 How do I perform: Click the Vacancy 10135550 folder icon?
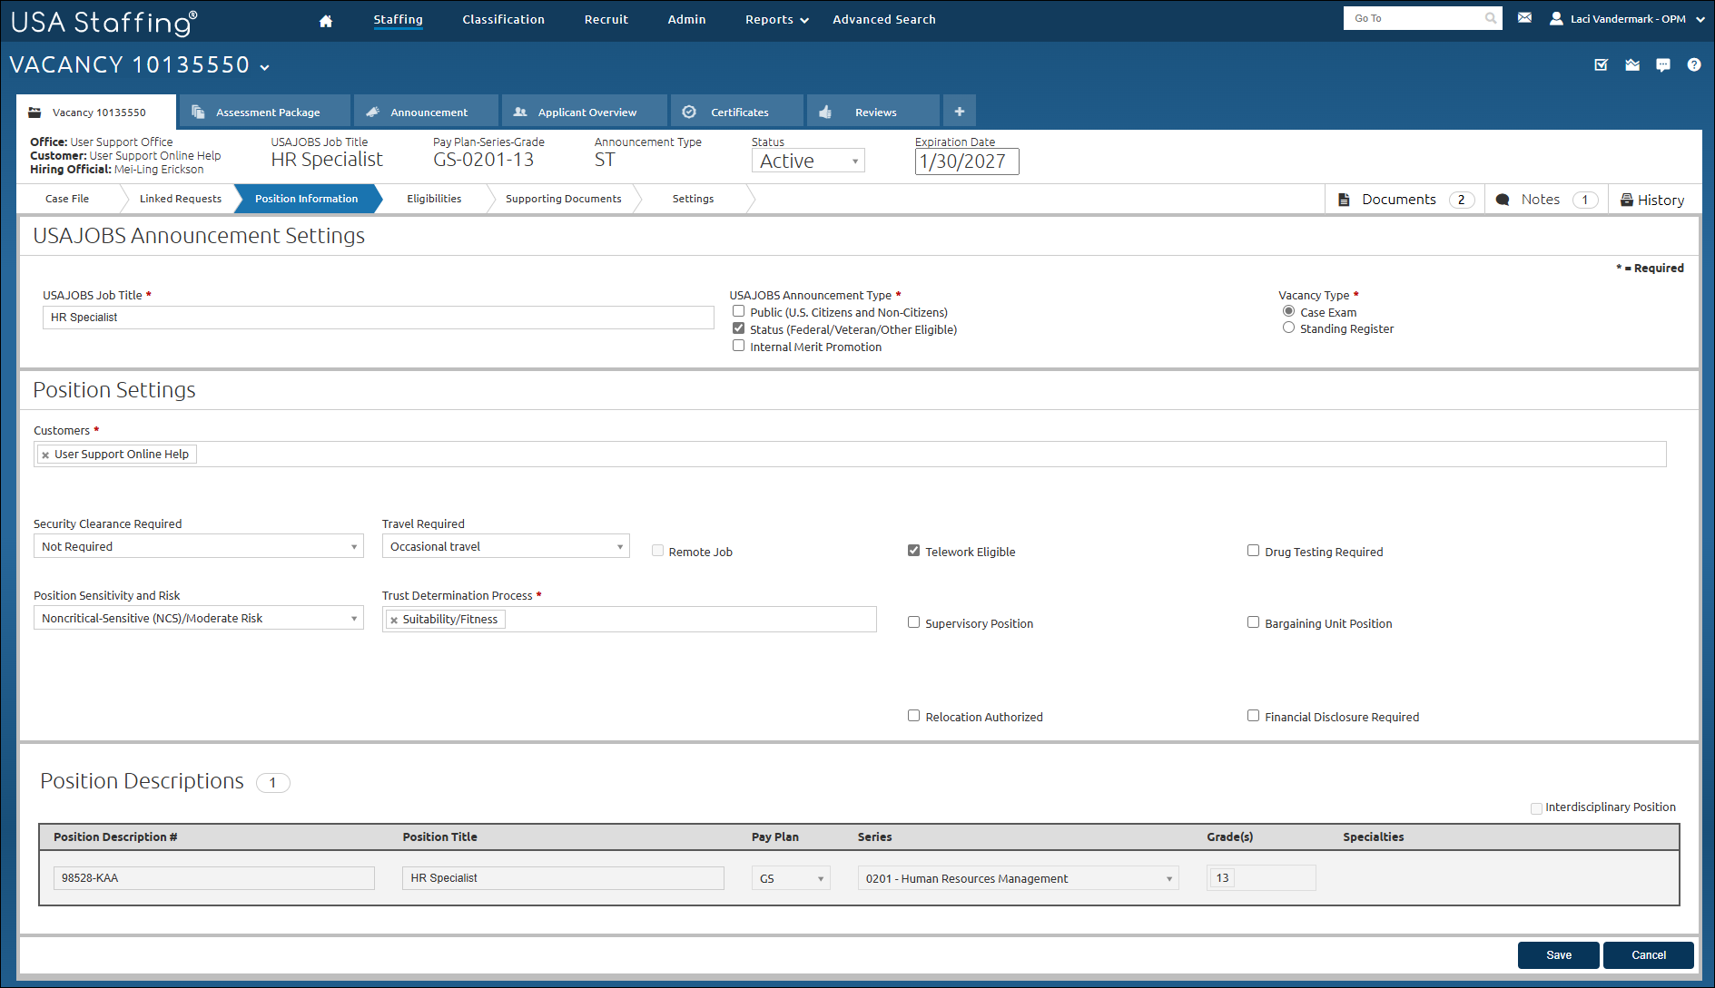coord(34,112)
